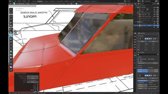Open the Global transform orientation dropdown

[63, 4]
